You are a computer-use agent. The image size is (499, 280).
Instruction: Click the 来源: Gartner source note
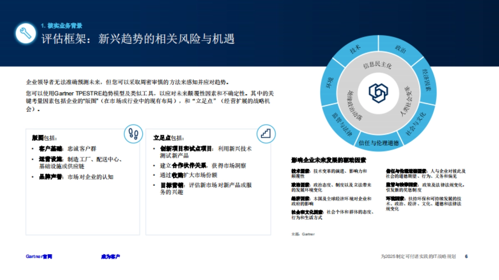pyautogui.click(x=303, y=234)
